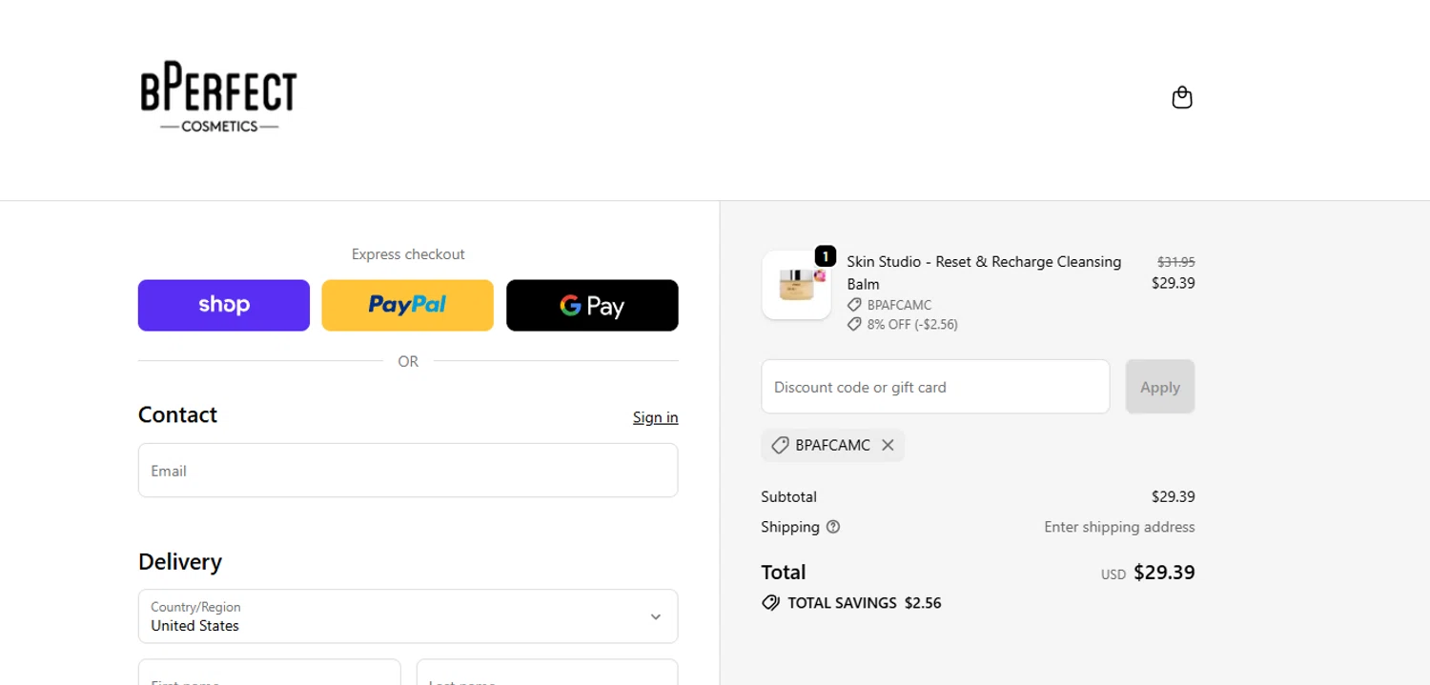Click tag icon beside 8% OFF text

pyautogui.click(x=854, y=325)
